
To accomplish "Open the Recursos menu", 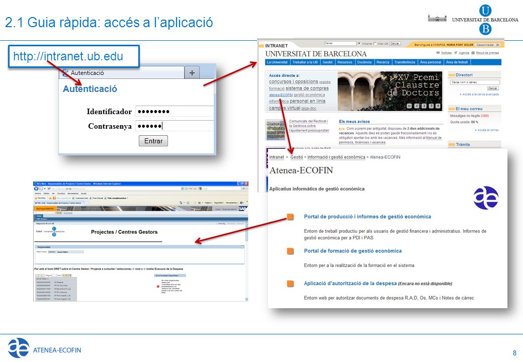I will coord(344,62).
